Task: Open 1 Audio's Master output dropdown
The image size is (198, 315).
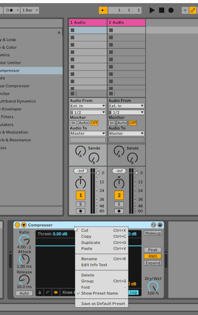Action: pos(88,133)
